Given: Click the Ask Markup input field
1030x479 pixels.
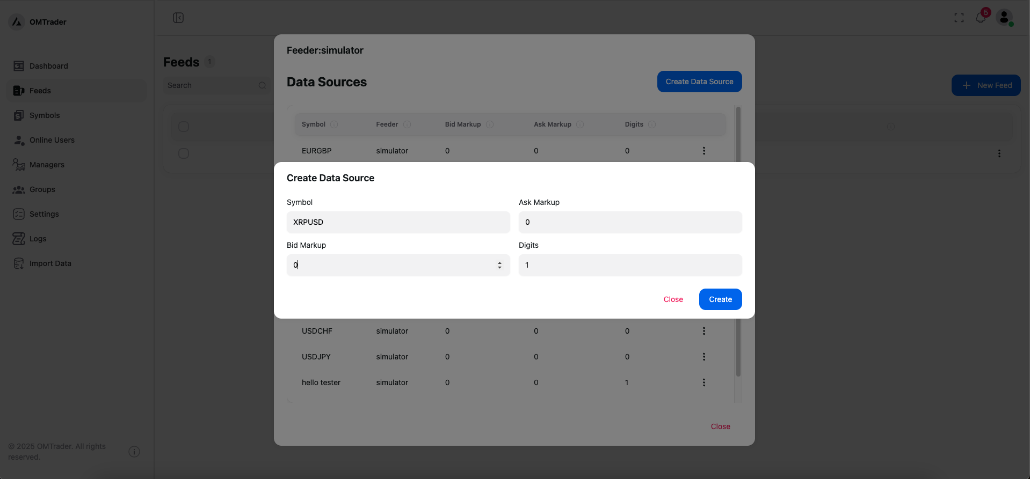Looking at the screenshot, I should [630, 222].
